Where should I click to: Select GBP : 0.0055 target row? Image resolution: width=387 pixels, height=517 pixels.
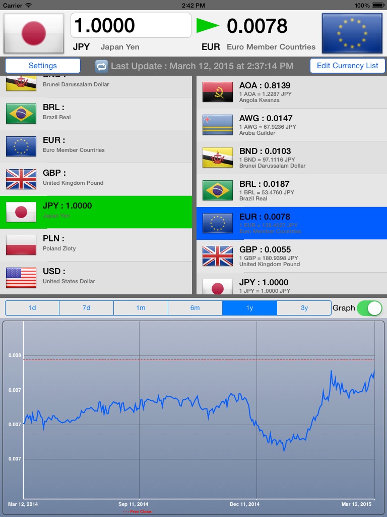pos(292,256)
